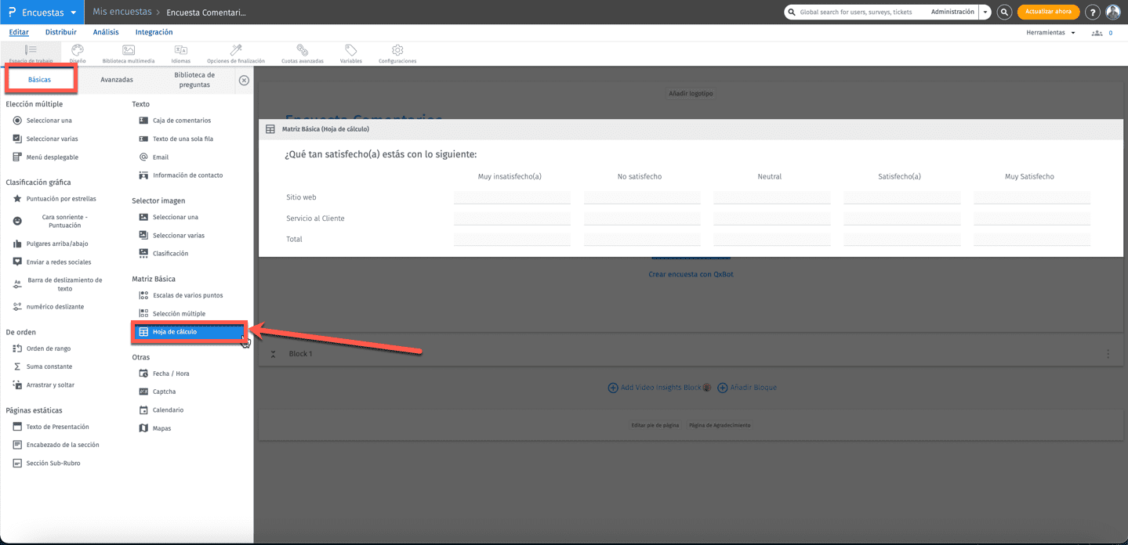Select Hoja de cálculo matrix question
This screenshot has width=1128, height=545.
coord(188,332)
